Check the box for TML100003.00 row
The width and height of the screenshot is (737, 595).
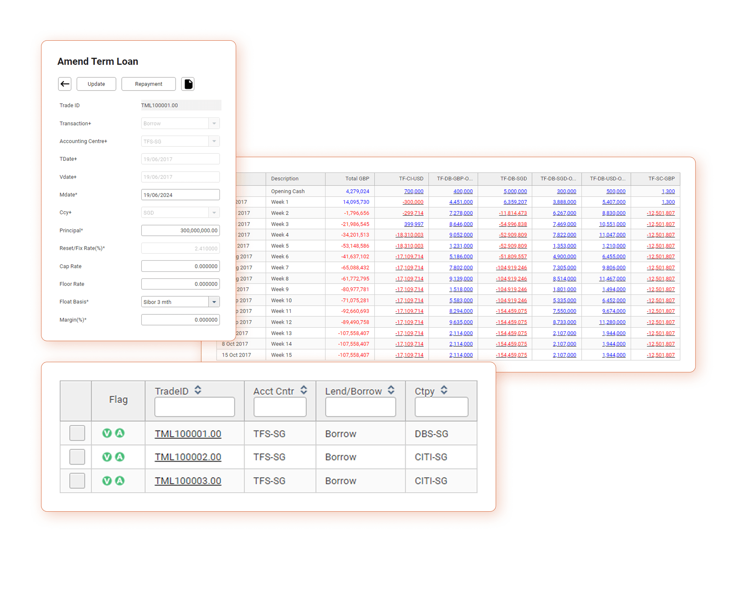coord(77,481)
